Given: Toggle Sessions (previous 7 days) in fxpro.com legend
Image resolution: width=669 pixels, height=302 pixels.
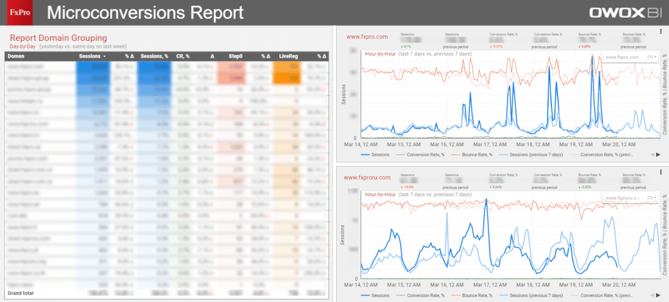Looking at the screenshot, I should [530, 154].
